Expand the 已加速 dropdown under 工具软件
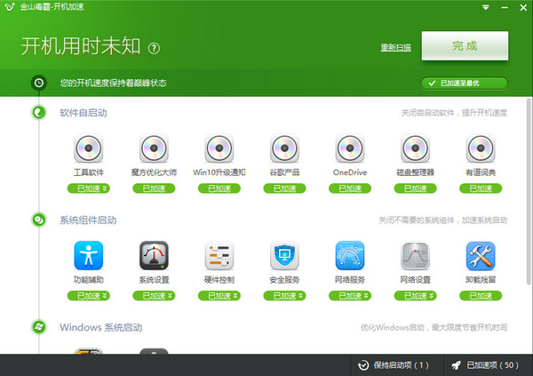 click(88, 188)
